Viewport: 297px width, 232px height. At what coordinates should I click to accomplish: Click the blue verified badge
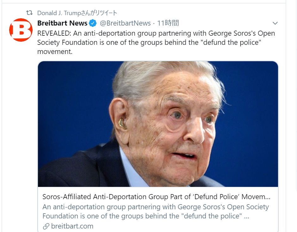(93, 23)
